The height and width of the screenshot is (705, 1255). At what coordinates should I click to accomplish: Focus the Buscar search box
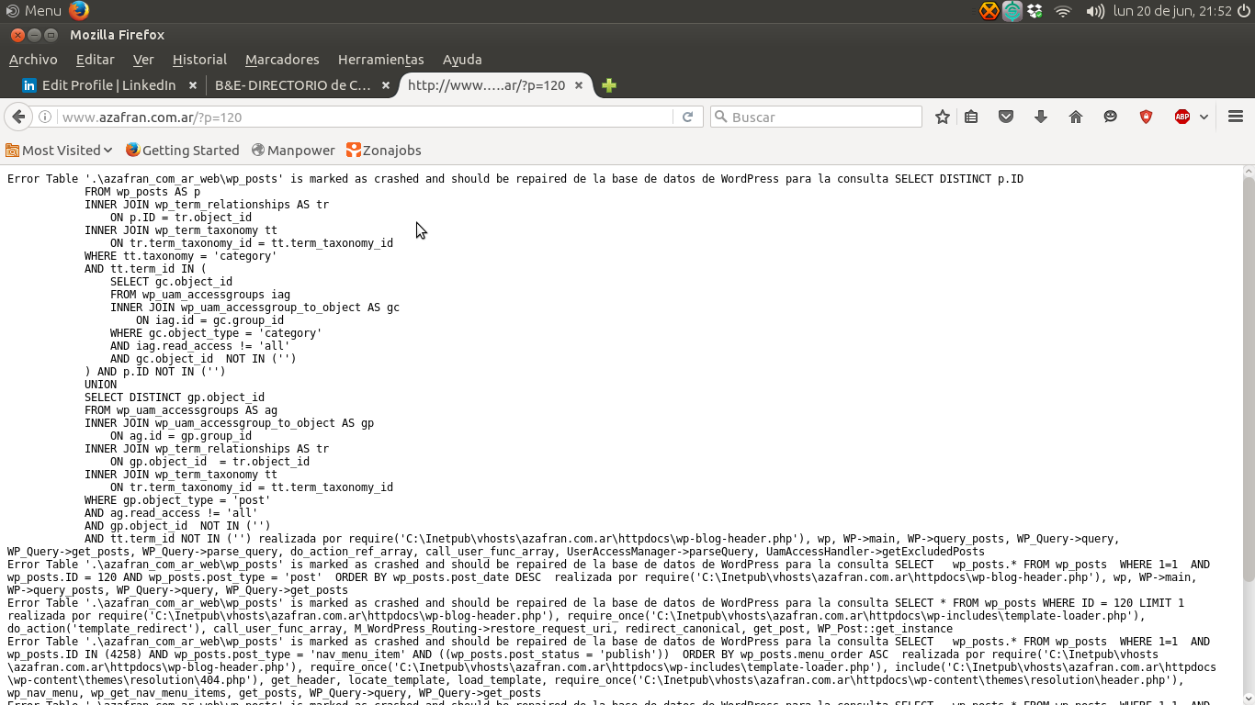[x=816, y=117]
